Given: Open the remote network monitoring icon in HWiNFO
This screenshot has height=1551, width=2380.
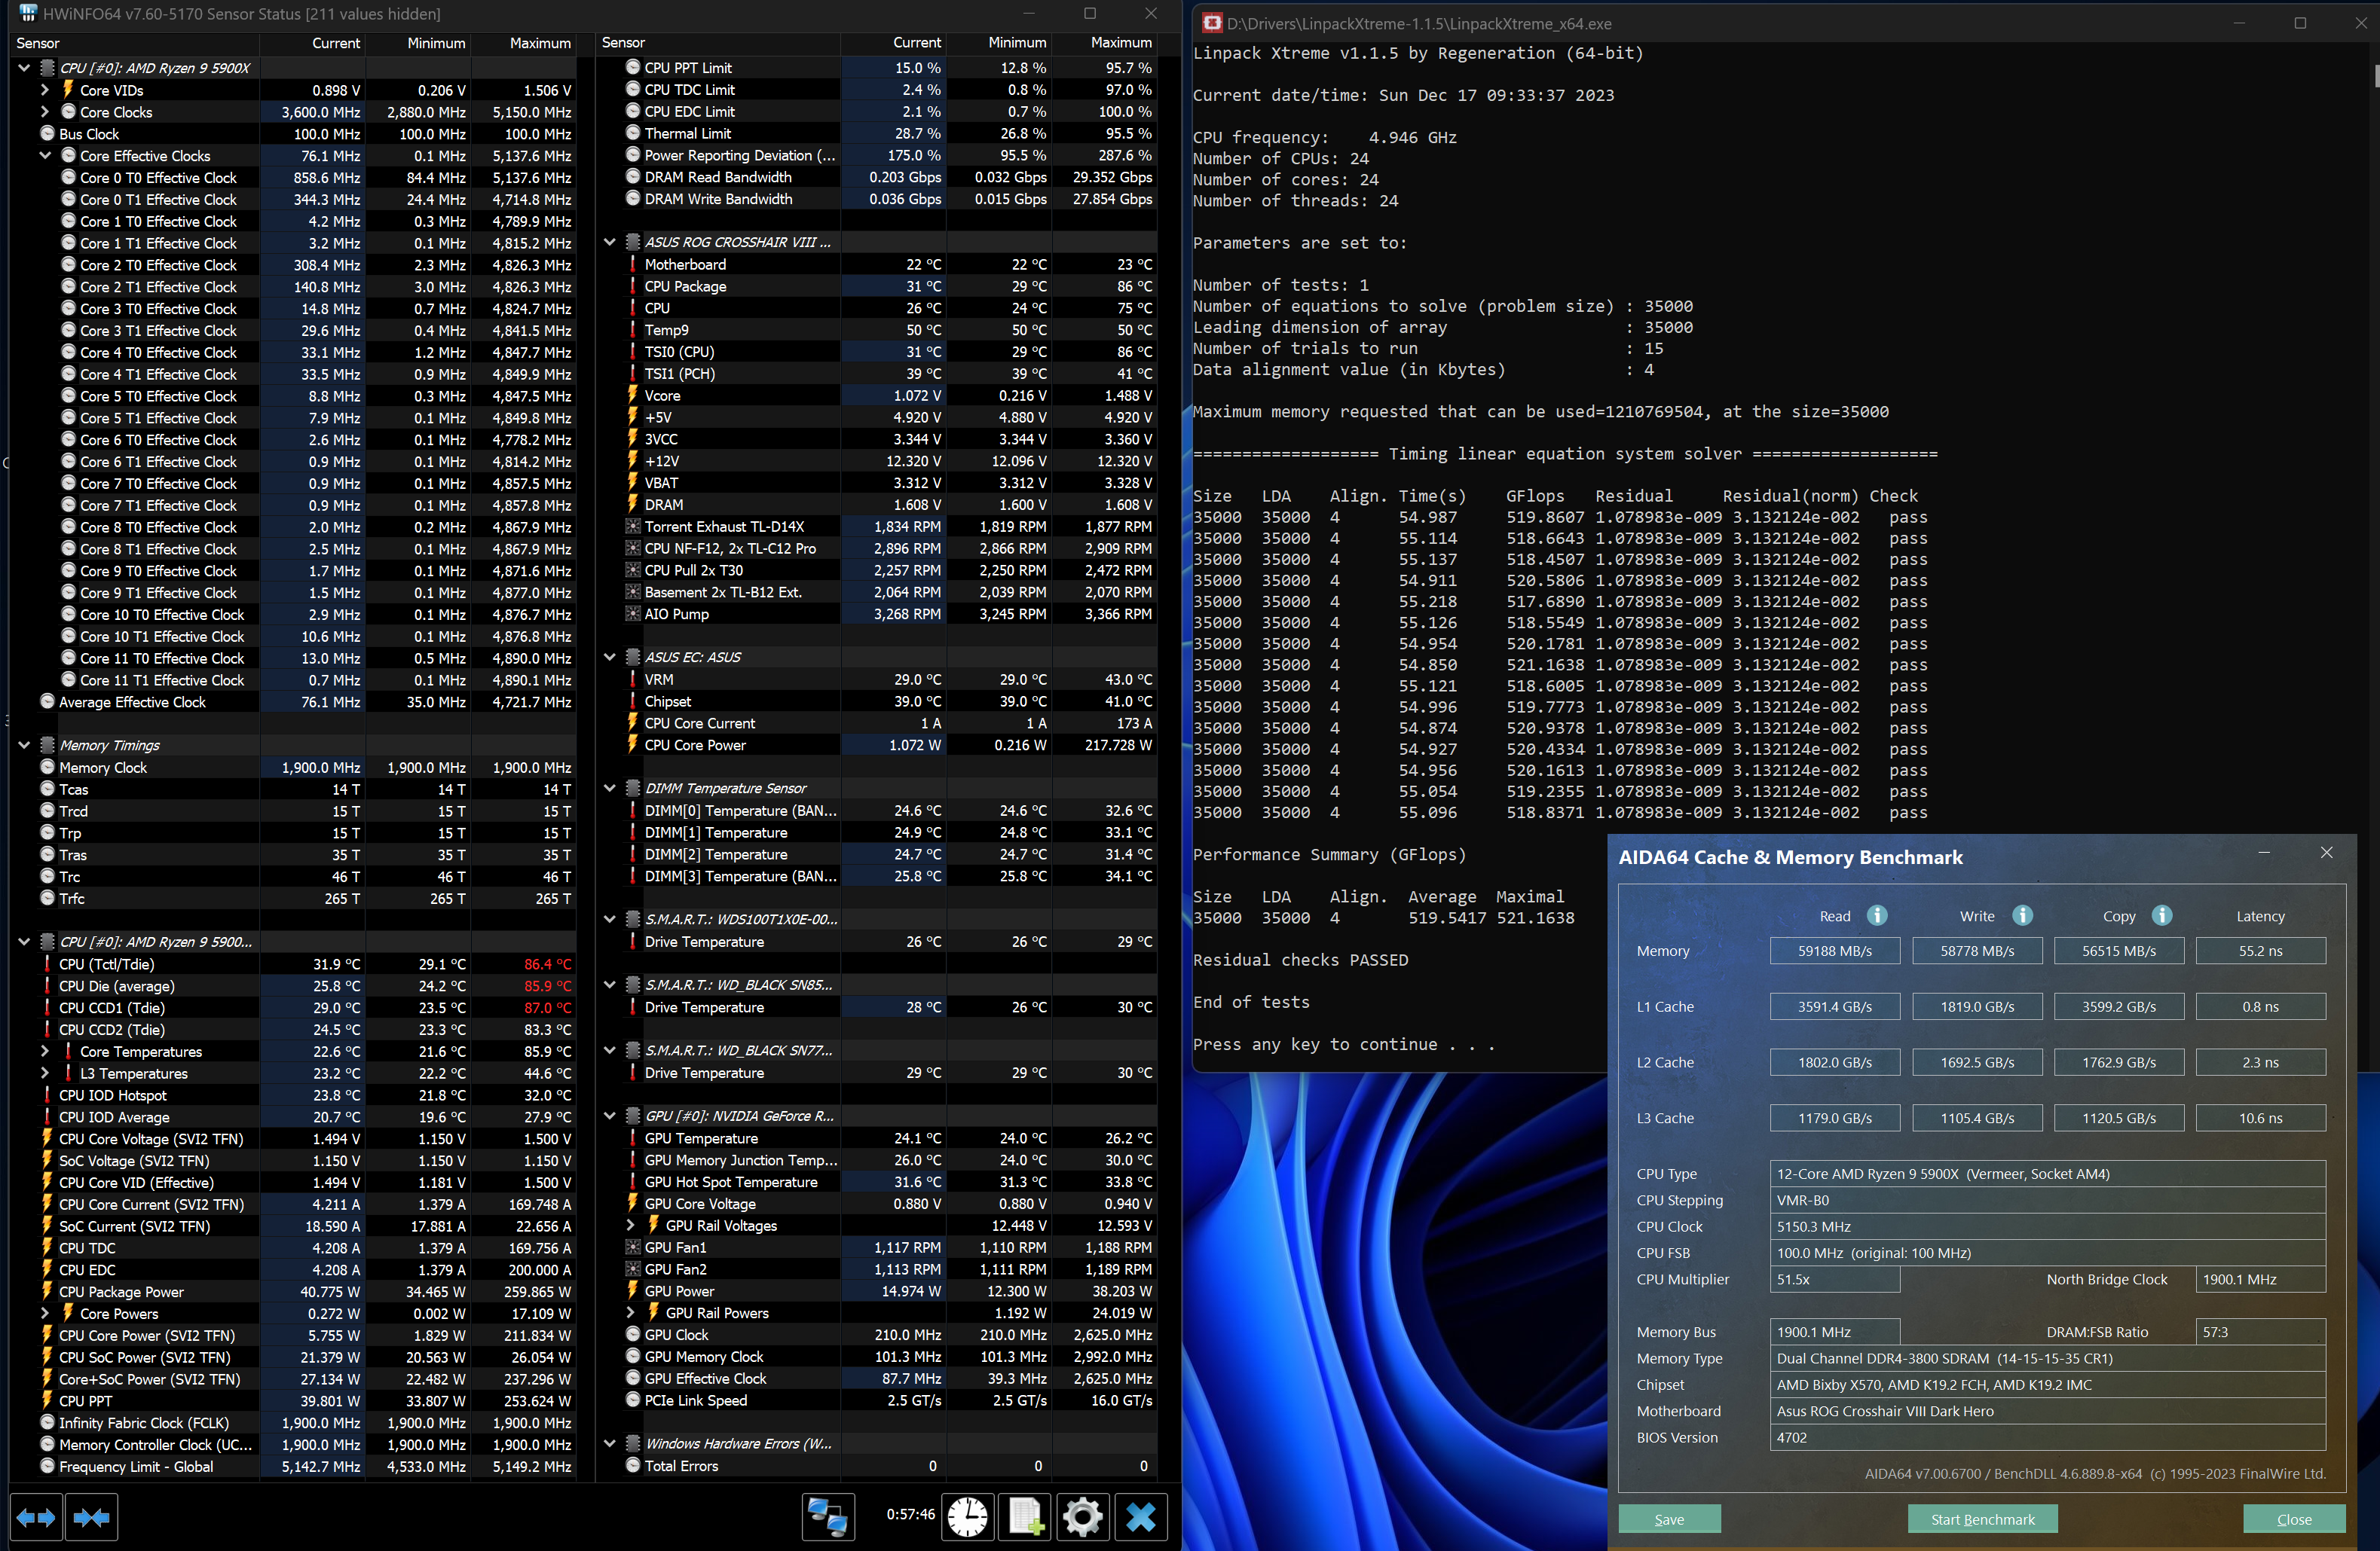Looking at the screenshot, I should (828, 1517).
